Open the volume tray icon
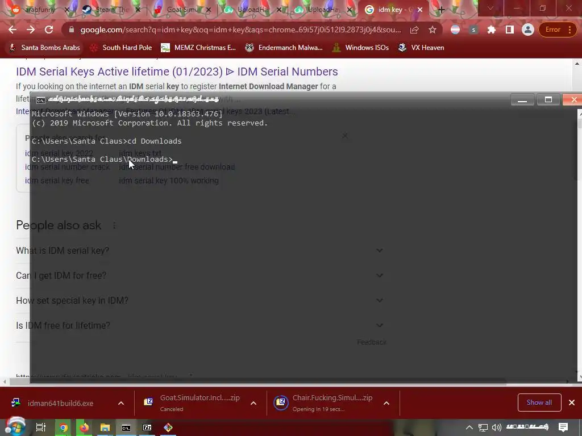 coord(496,427)
